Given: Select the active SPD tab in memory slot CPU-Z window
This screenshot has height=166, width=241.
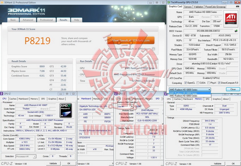Looking at the screenshot, I should pos(158,99).
